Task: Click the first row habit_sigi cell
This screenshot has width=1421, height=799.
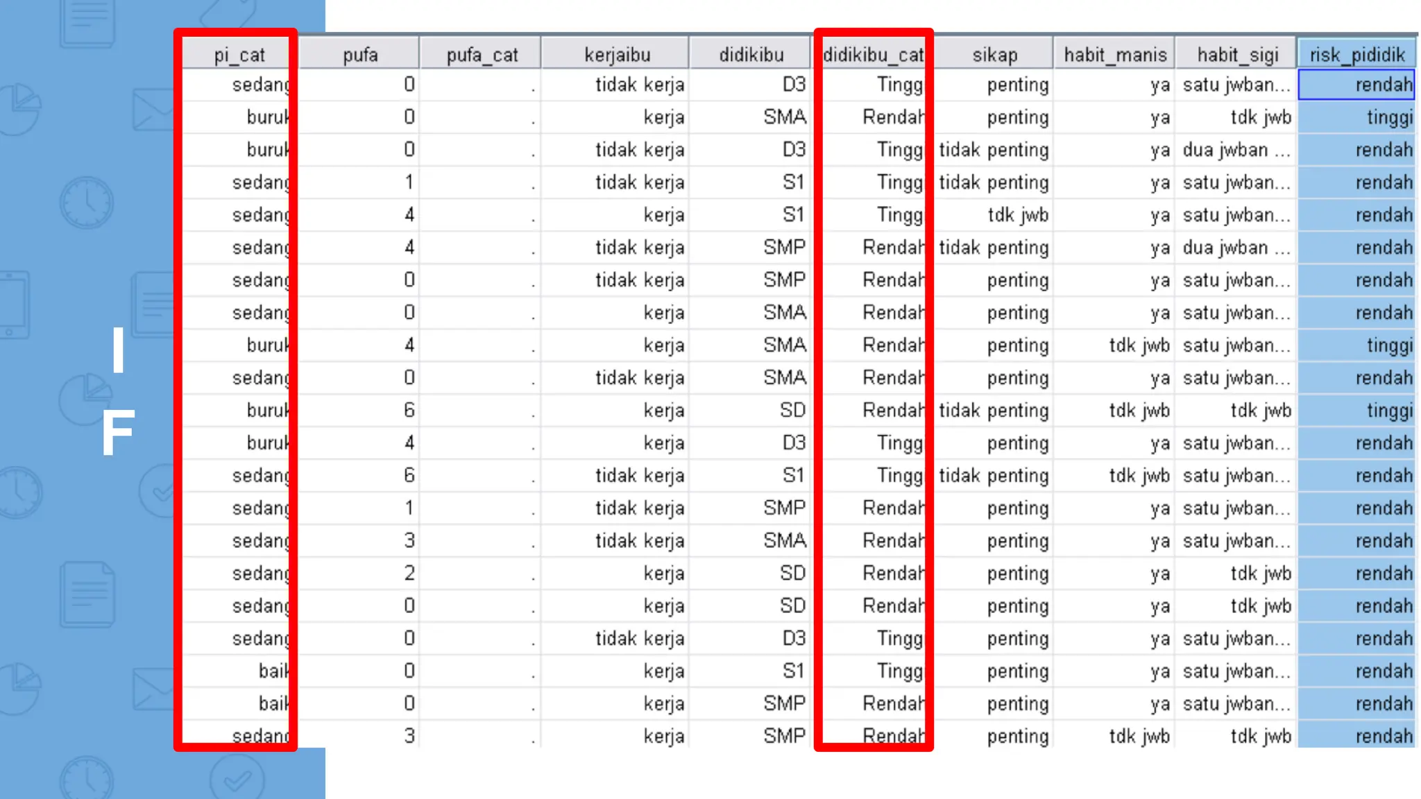Action: point(1236,85)
